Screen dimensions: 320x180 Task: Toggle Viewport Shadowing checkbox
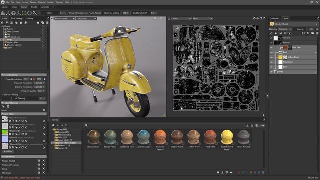tap(68, 13)
